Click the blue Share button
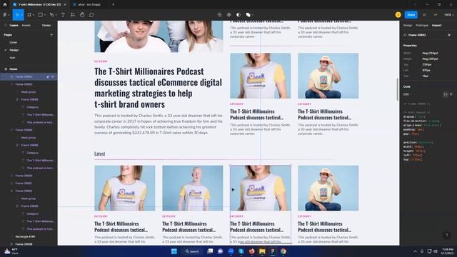Viewport: 457px width, 257px height. pos(411,14)
